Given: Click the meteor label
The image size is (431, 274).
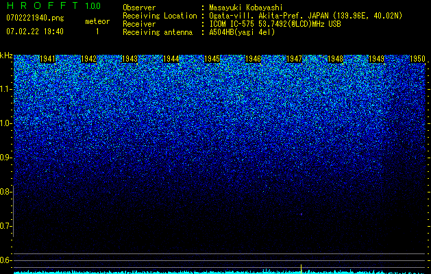Looking at the screenshot, I should coord(97,21).
